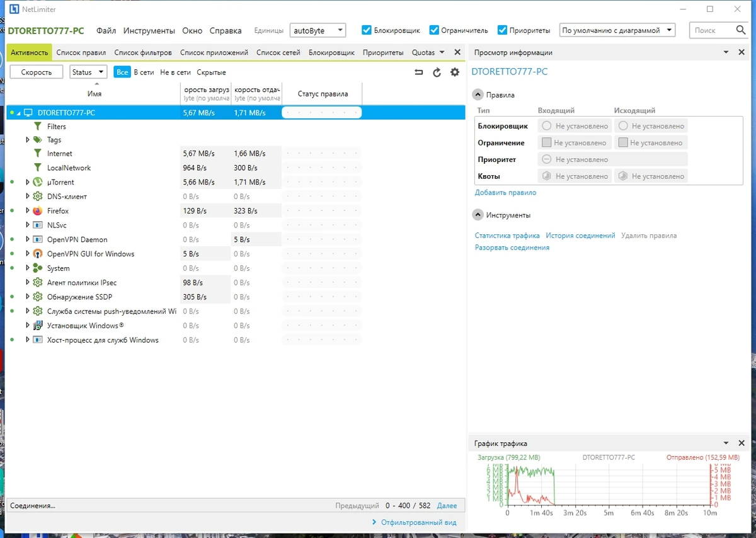Click the Обнаружение SSDP gear icon
This screenshot has height=538, width=756.
tap(38, 297)
